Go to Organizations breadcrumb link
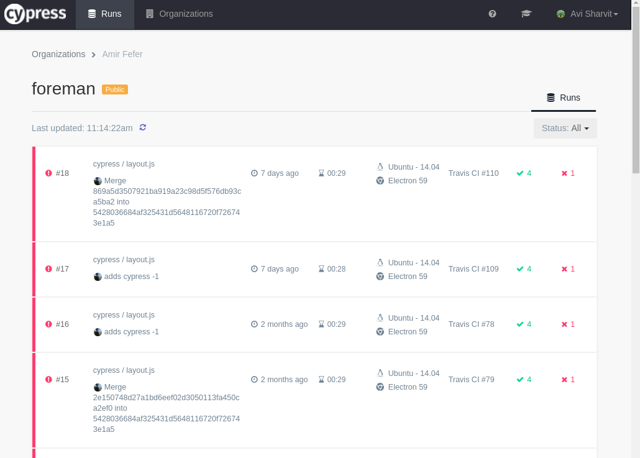Viewport: 640px width, 458px height. (58, 54)
